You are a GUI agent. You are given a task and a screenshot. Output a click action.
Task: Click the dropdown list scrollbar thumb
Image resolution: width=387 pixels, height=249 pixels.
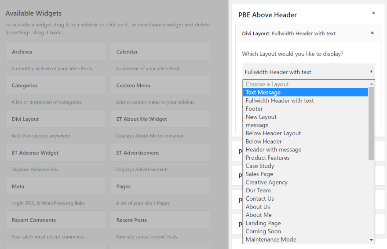tap(371, 123)
